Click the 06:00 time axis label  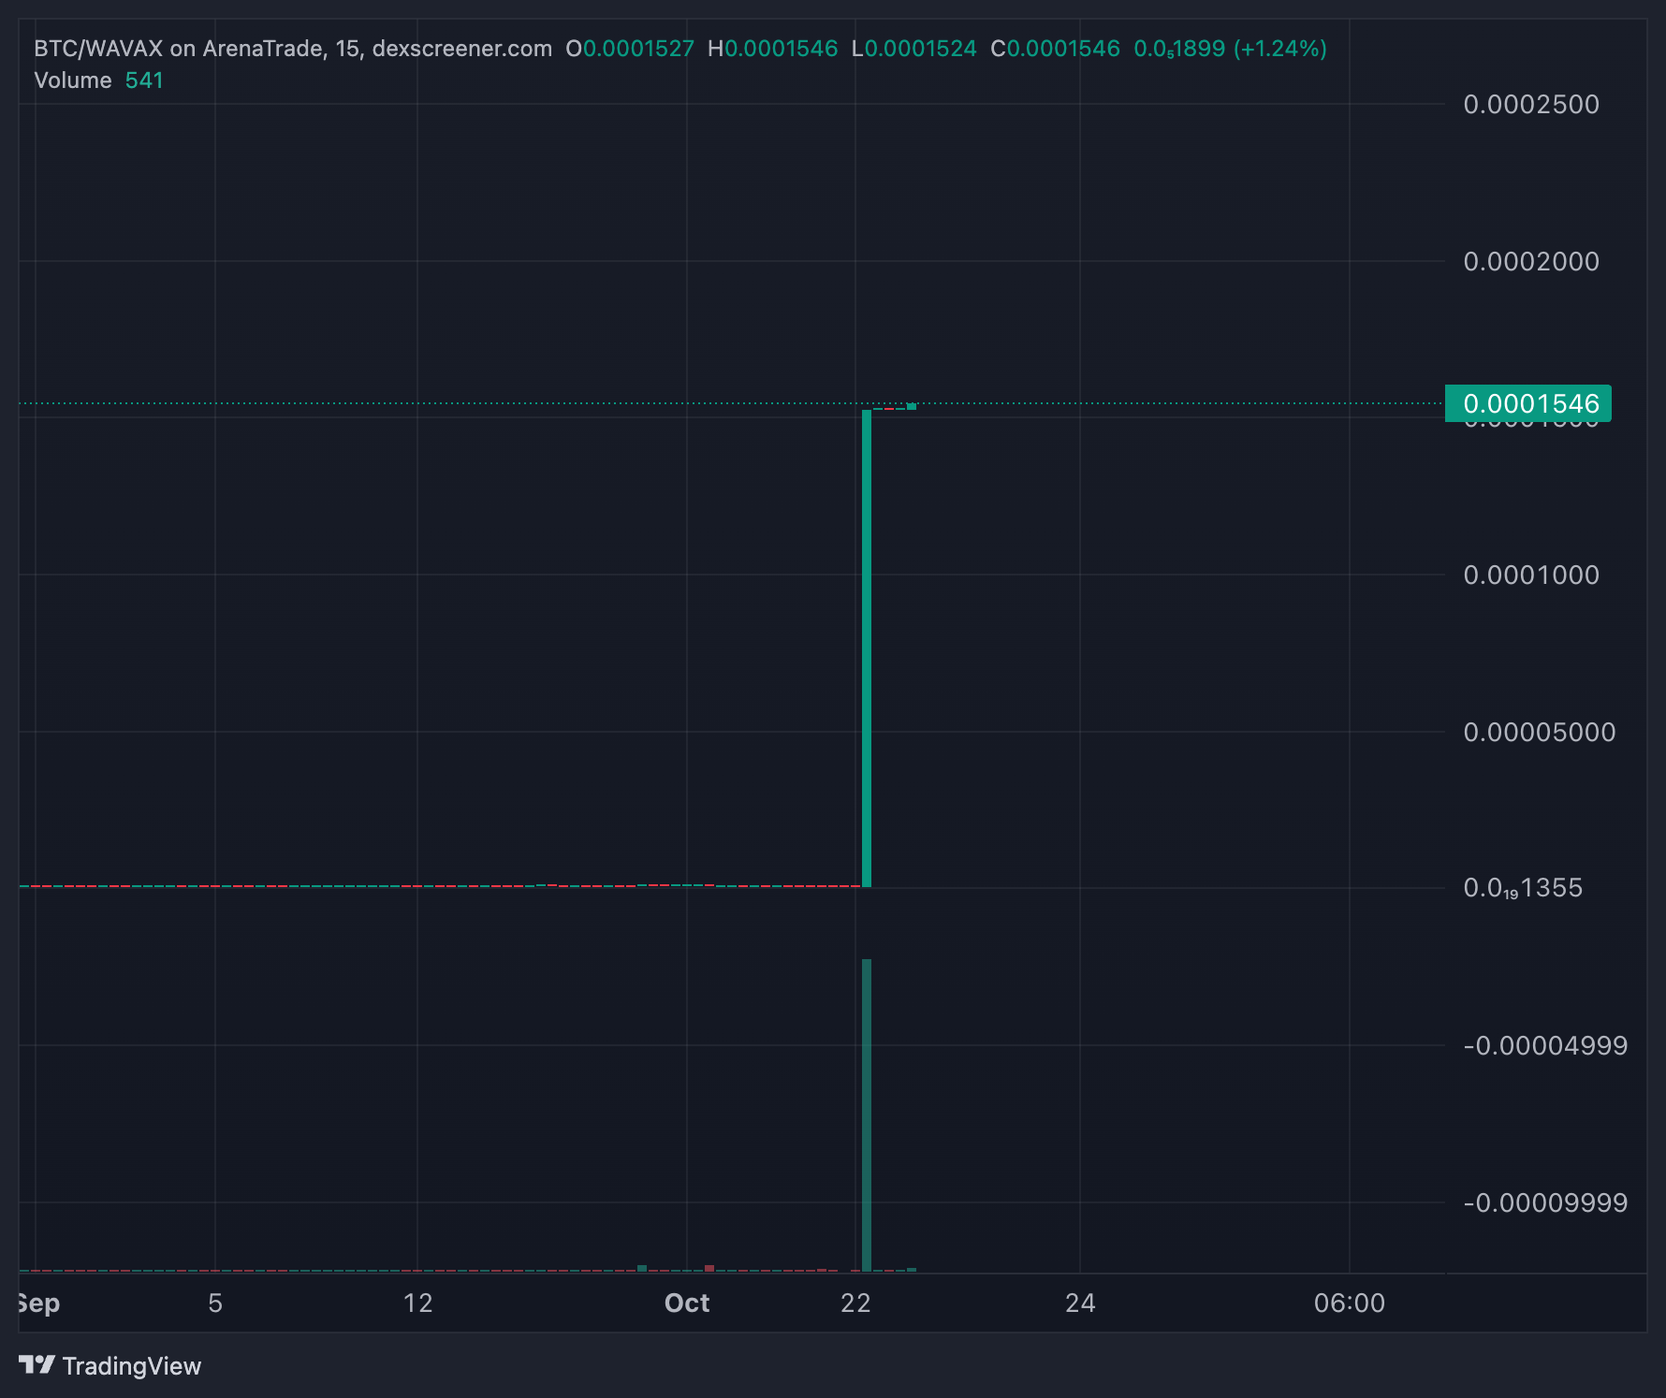pyautogui.click(x=1349, y=1303)
